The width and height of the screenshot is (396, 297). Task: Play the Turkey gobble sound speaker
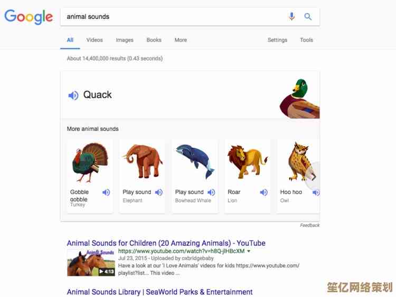pyautogui.click(x=106, y=193)
